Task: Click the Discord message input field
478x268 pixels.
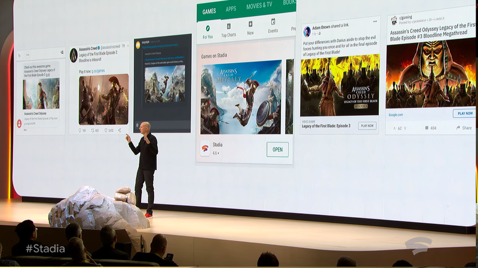Action: pos(162,125)
